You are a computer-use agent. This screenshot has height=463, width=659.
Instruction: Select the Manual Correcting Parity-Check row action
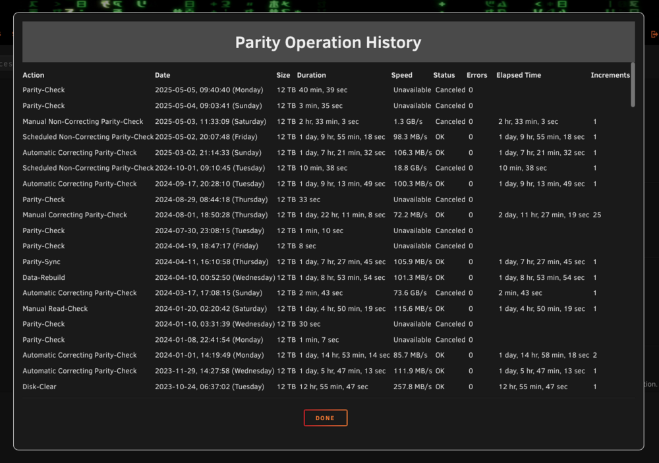[75, 215]
